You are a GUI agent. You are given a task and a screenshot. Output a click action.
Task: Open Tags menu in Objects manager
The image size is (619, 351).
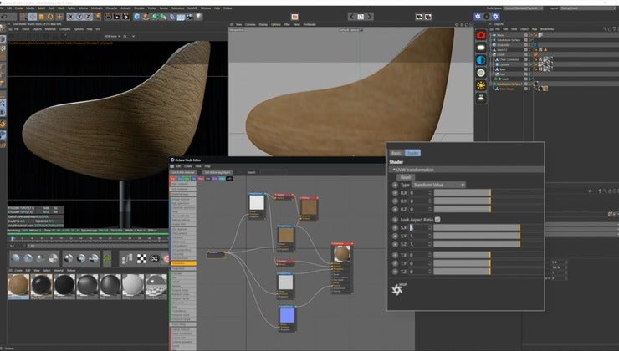535,29
